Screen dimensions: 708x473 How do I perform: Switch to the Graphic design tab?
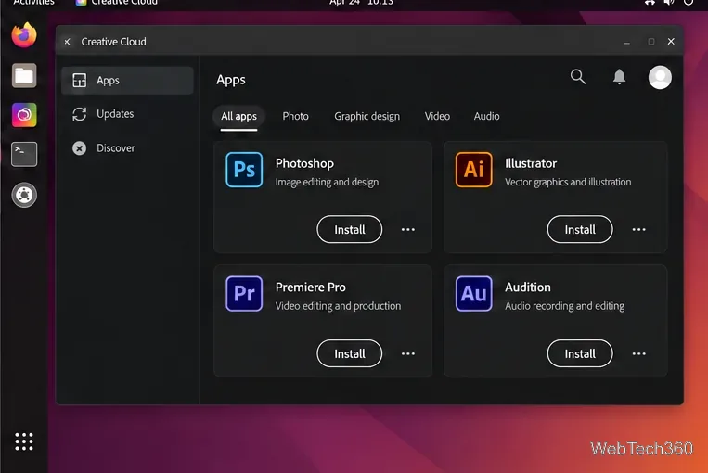[x=367, y=117]
